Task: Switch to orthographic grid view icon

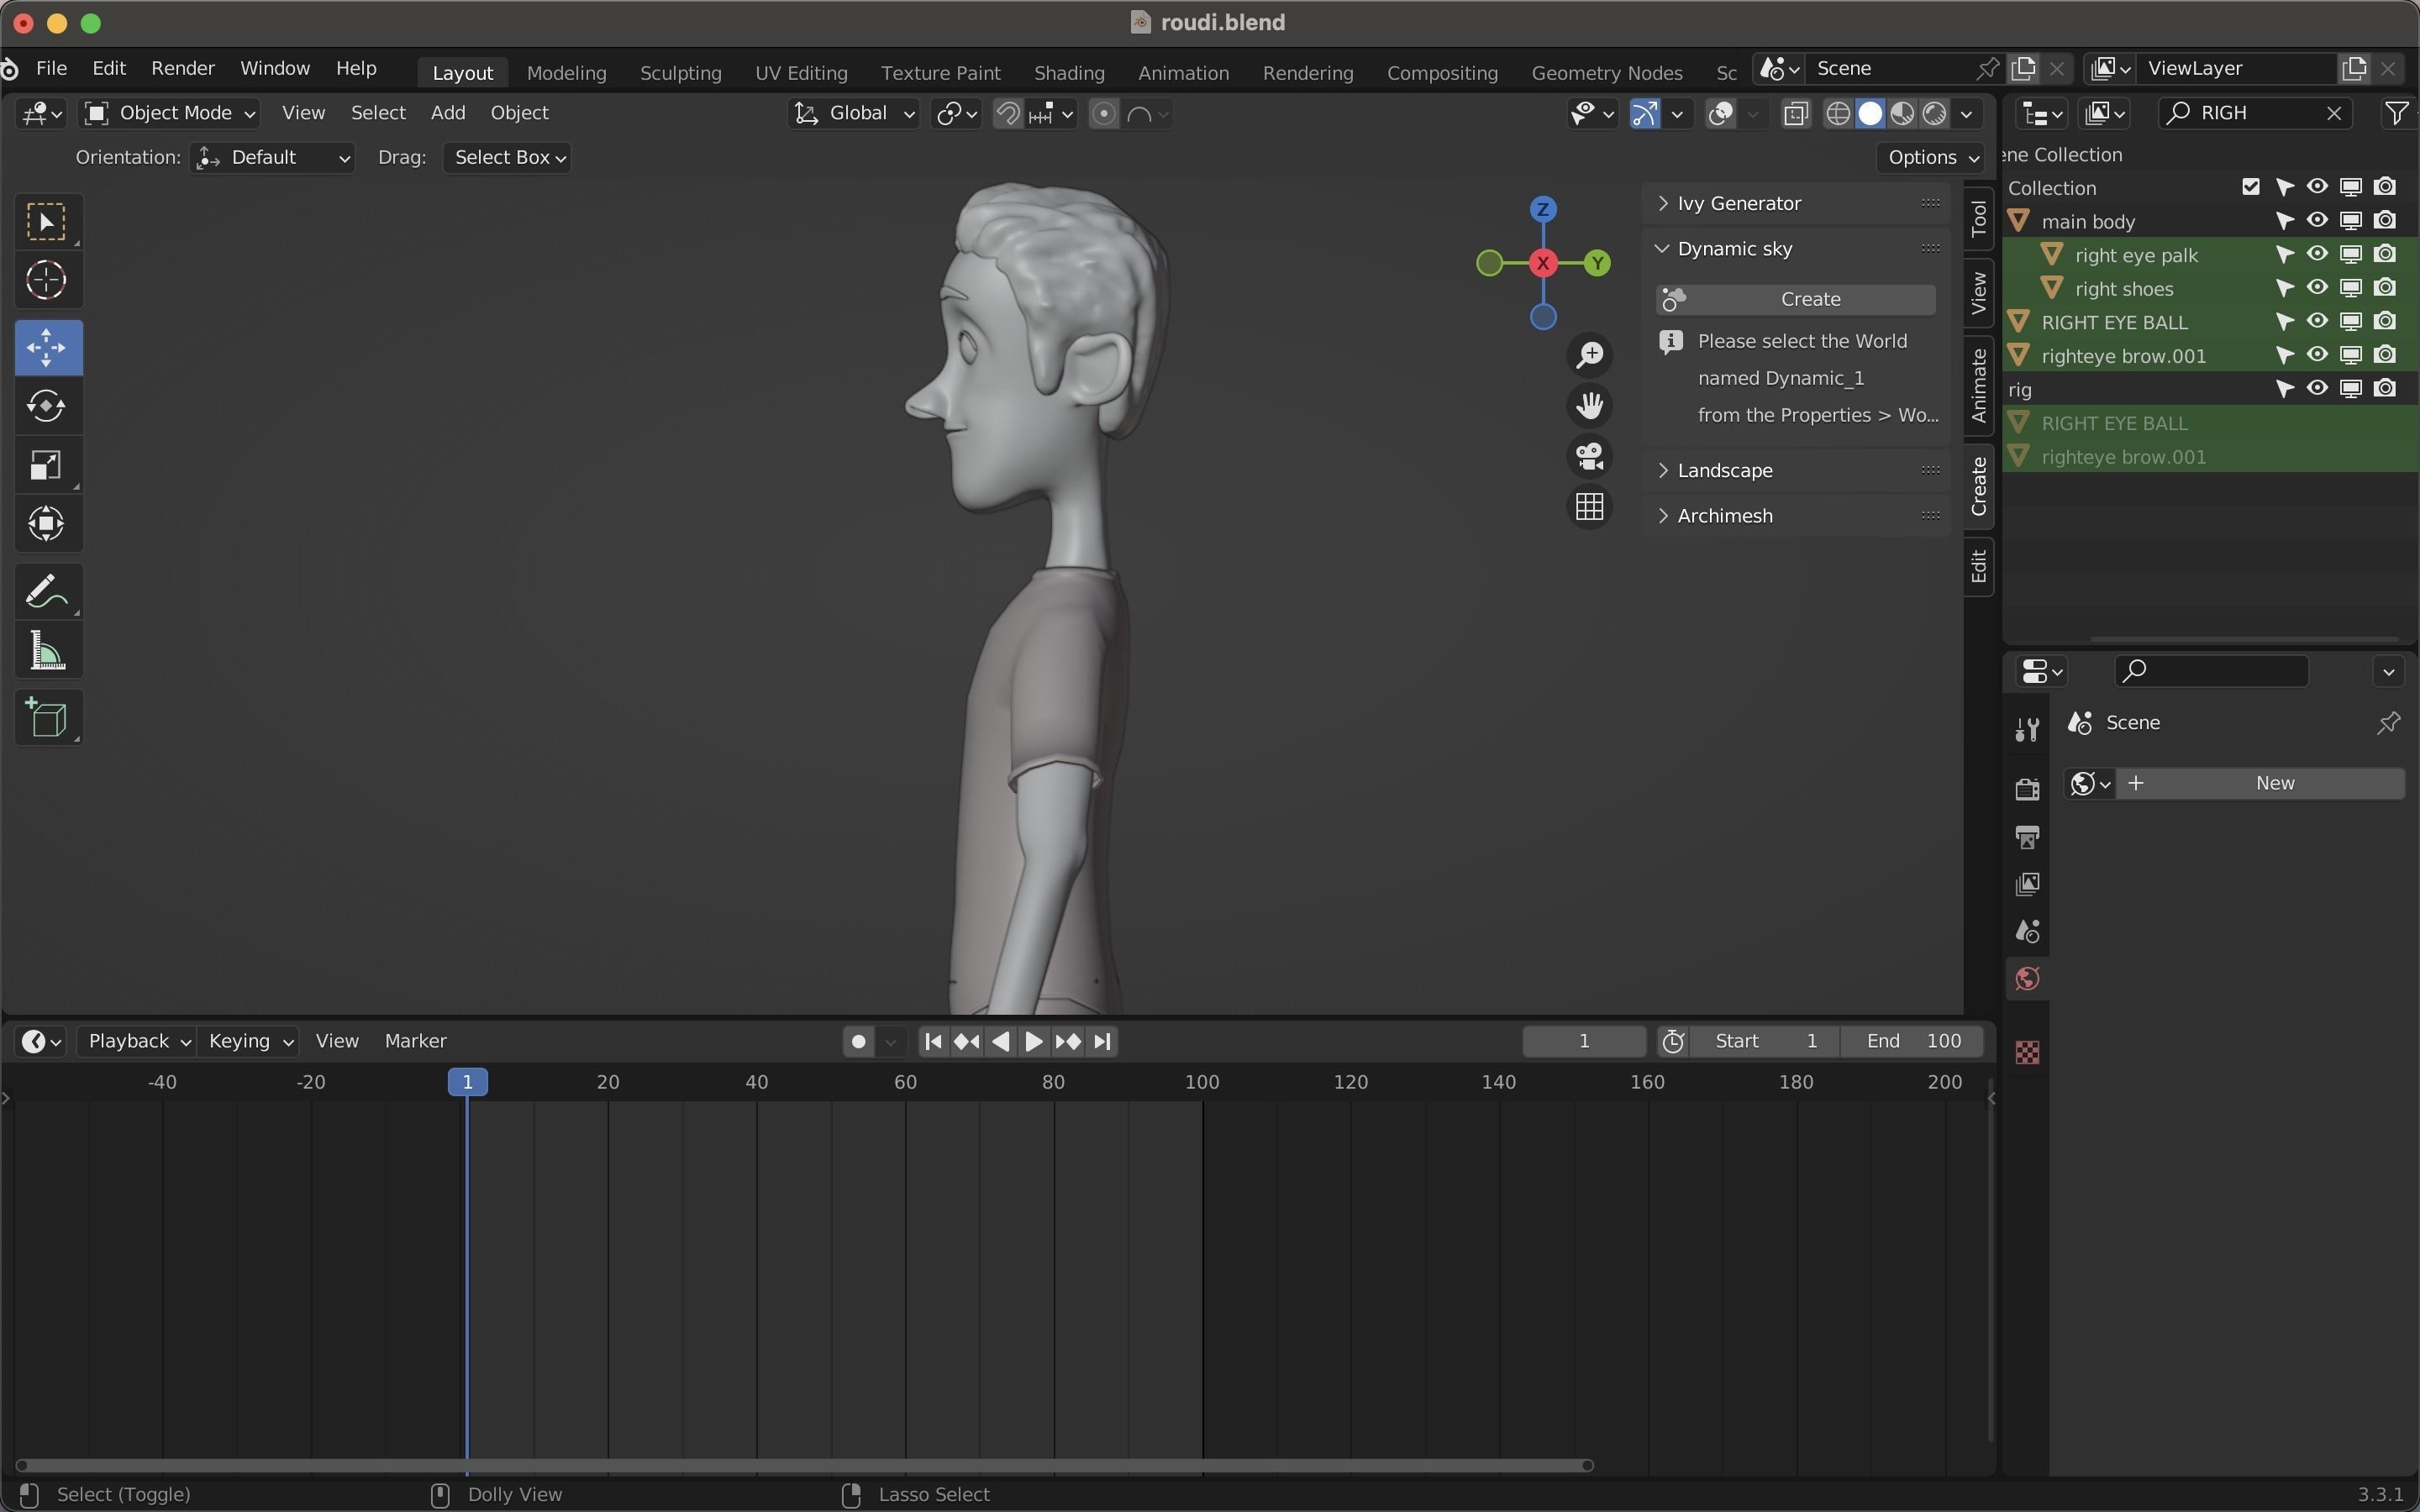Action: click(x=1589, y=507)
